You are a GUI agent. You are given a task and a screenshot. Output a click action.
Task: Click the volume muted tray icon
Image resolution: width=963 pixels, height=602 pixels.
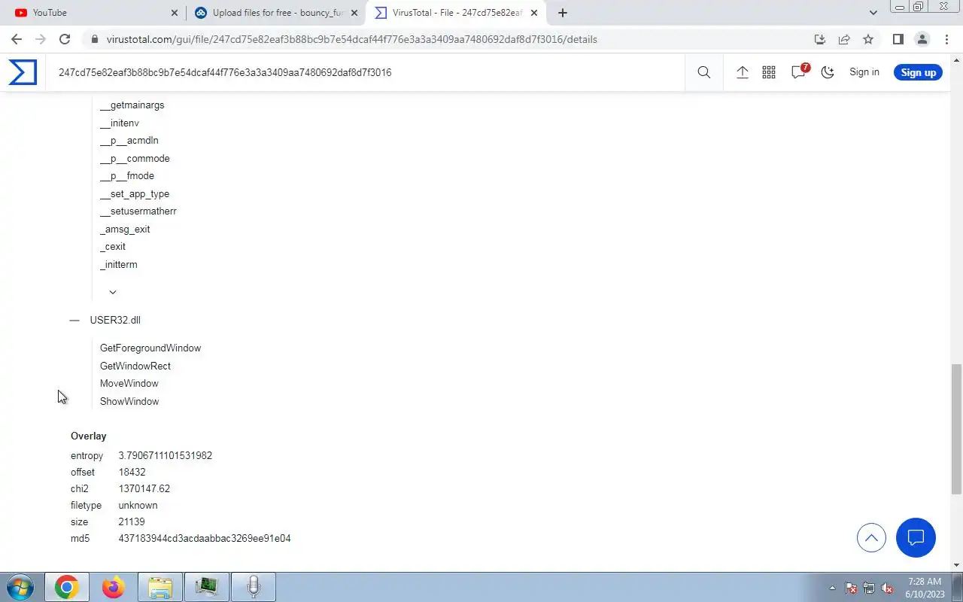click(887, 588)
